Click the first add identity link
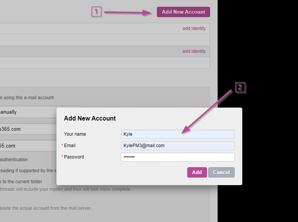298x222 pixels. [194, 29]
